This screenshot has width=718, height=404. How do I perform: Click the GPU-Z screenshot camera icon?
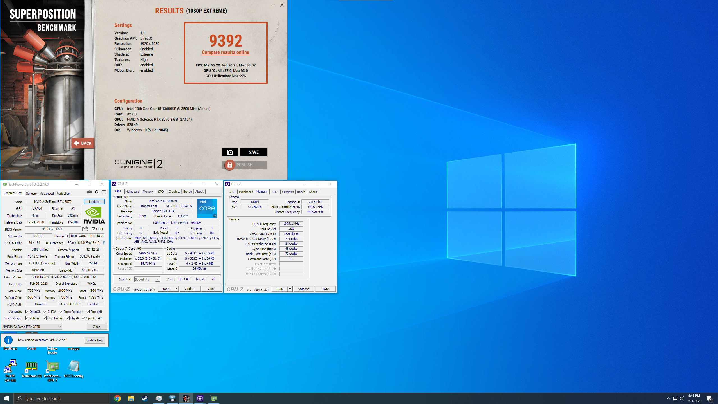pos(89,192)
